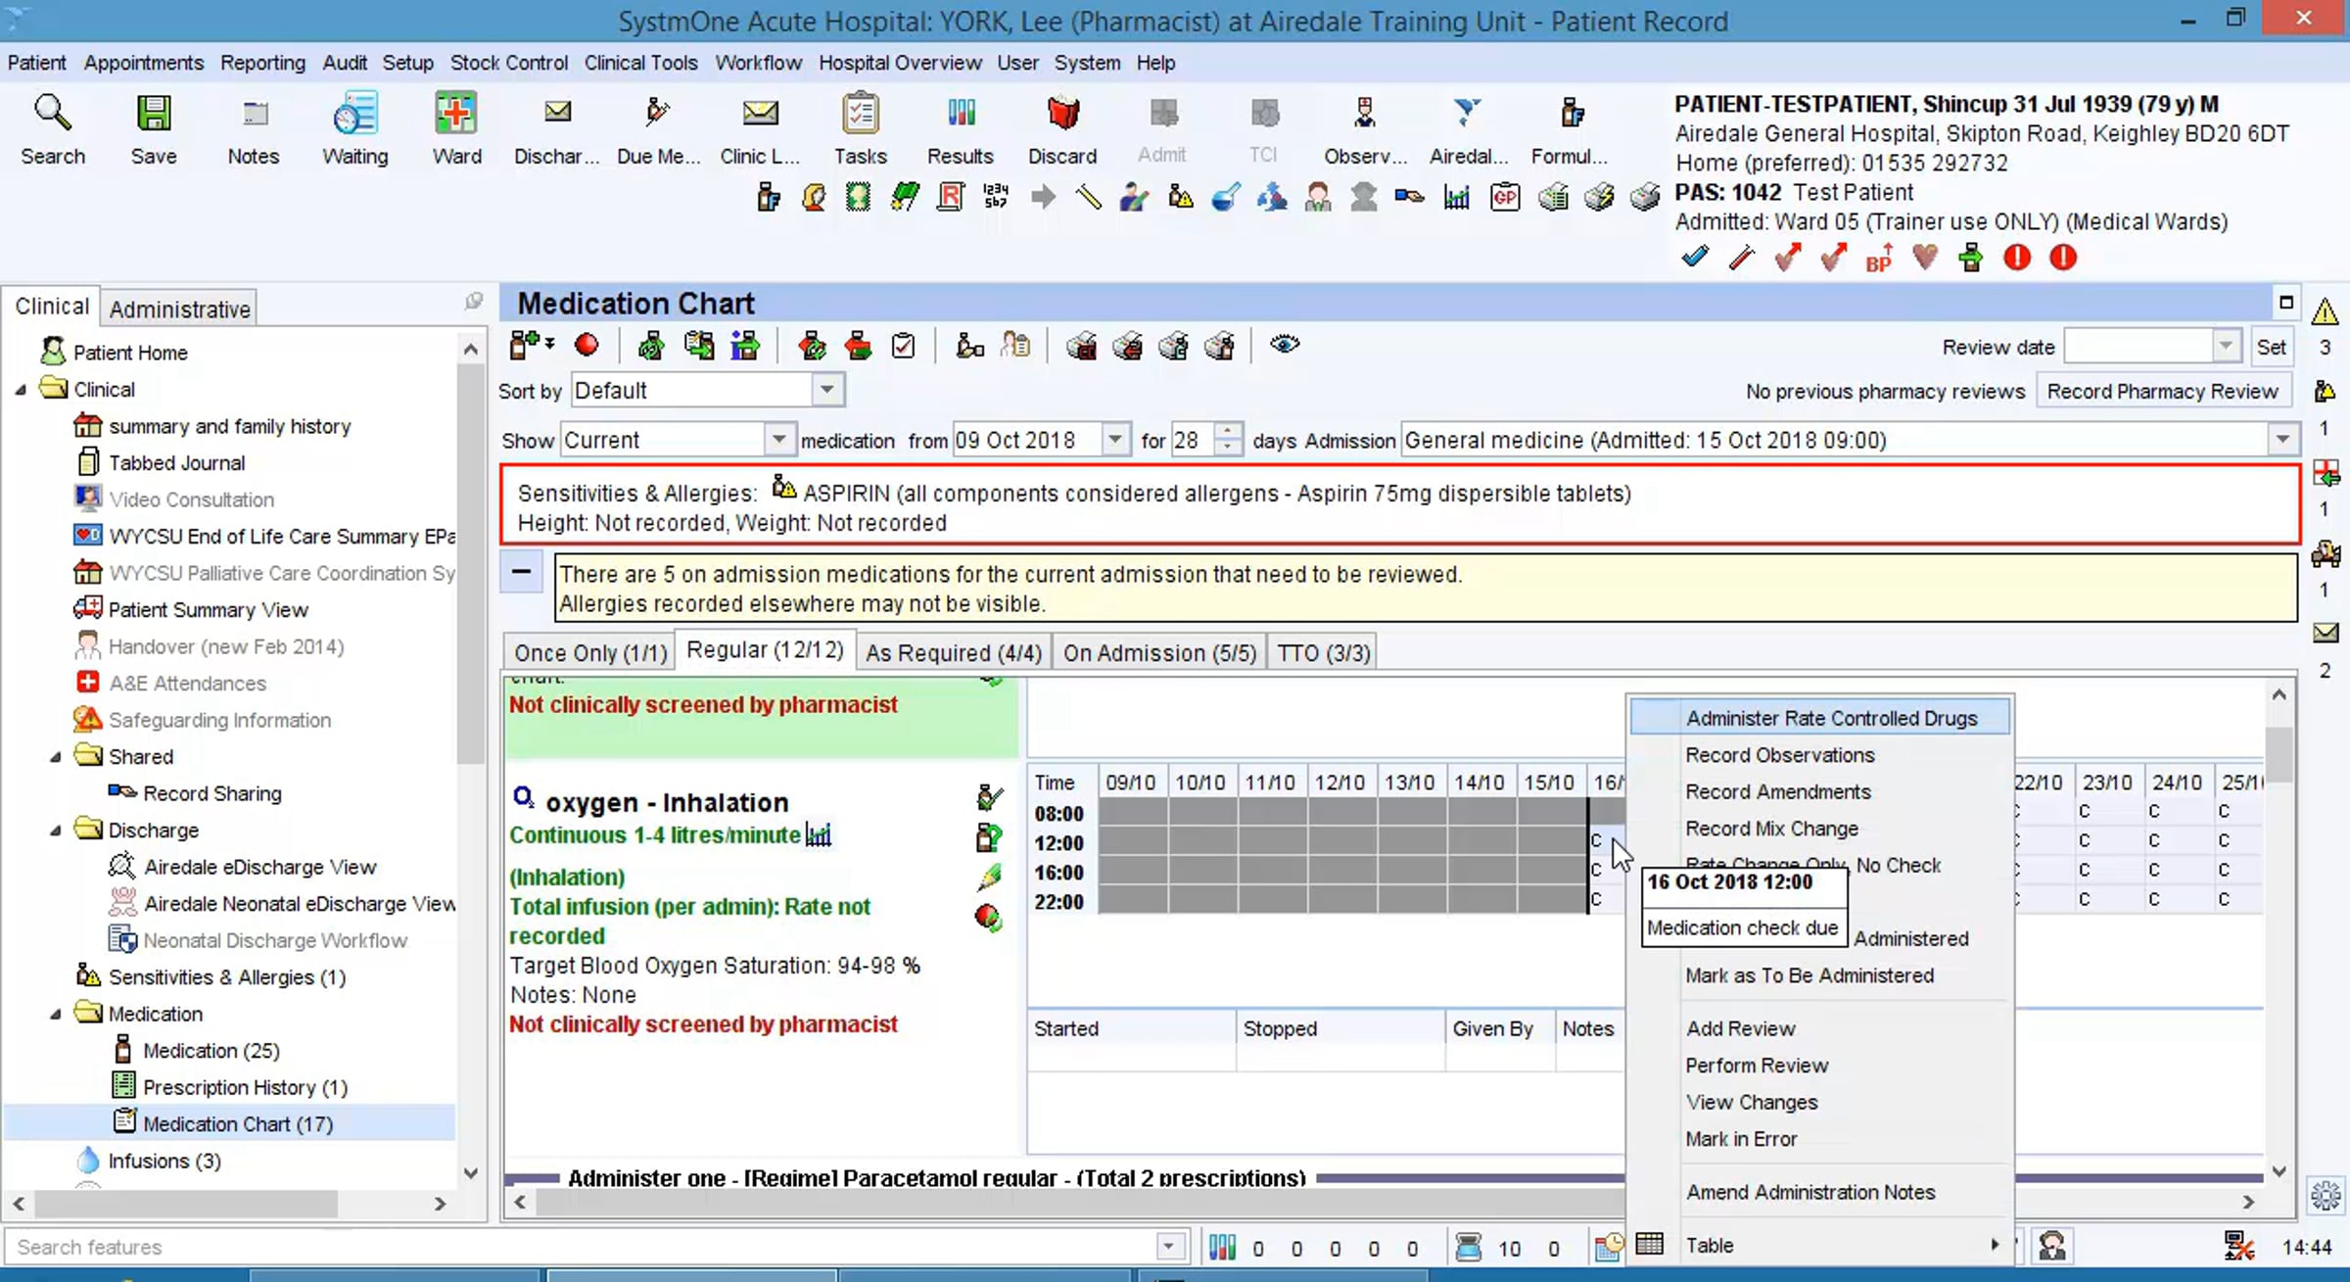Switch to the Administrative tab
The height and width of the screenshot is (1282, 2350).
pos(180,309)
